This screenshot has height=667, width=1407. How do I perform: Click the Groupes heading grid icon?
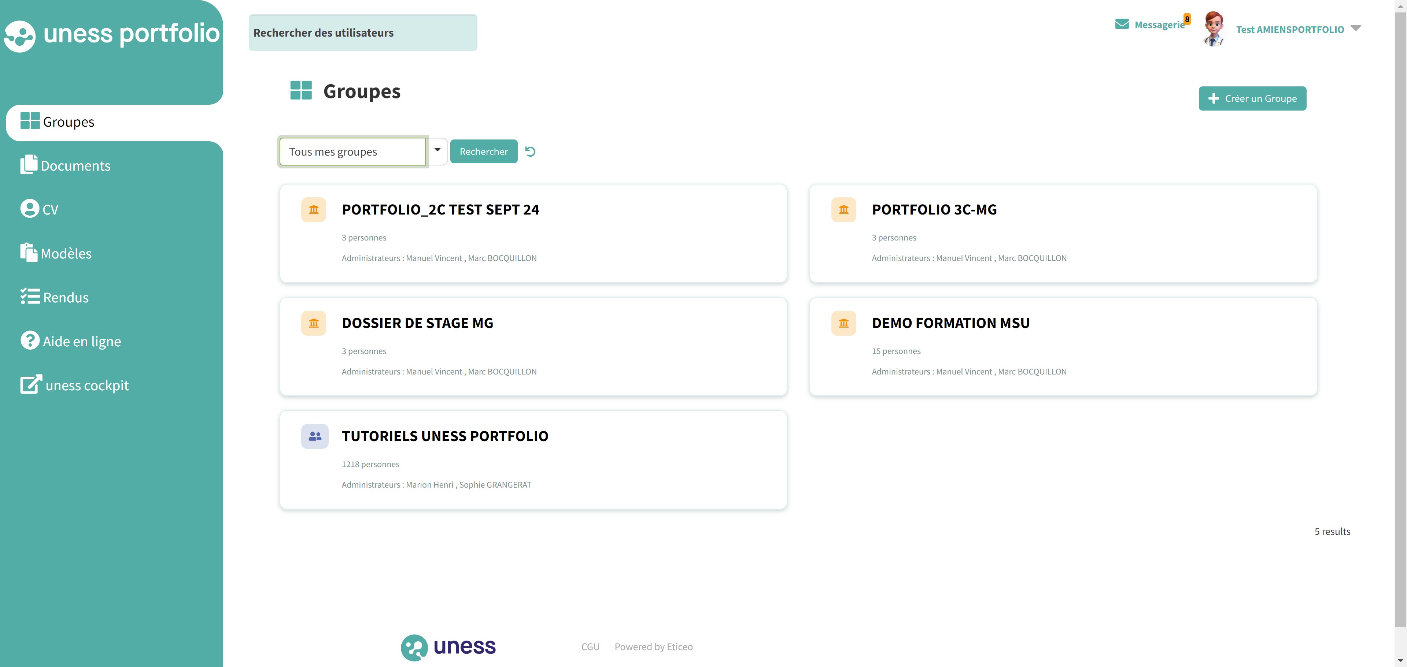pyautogui.click(x=301, y=91)
